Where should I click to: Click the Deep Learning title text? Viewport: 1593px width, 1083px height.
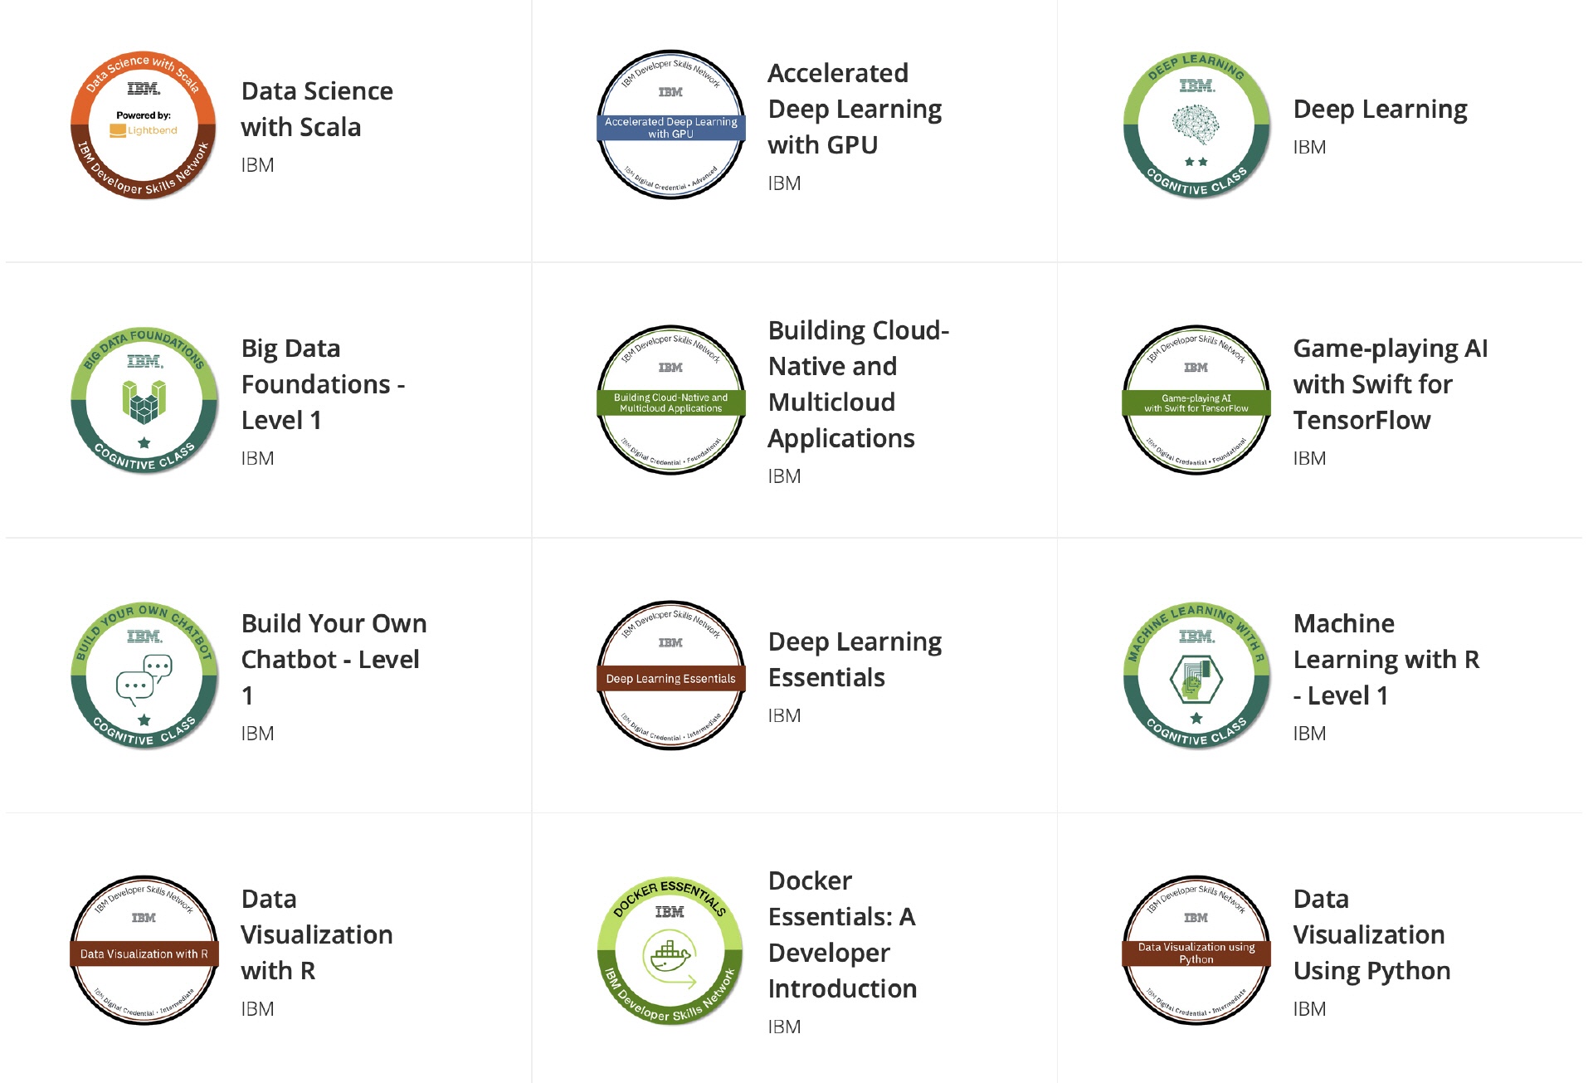point(1380,109)
